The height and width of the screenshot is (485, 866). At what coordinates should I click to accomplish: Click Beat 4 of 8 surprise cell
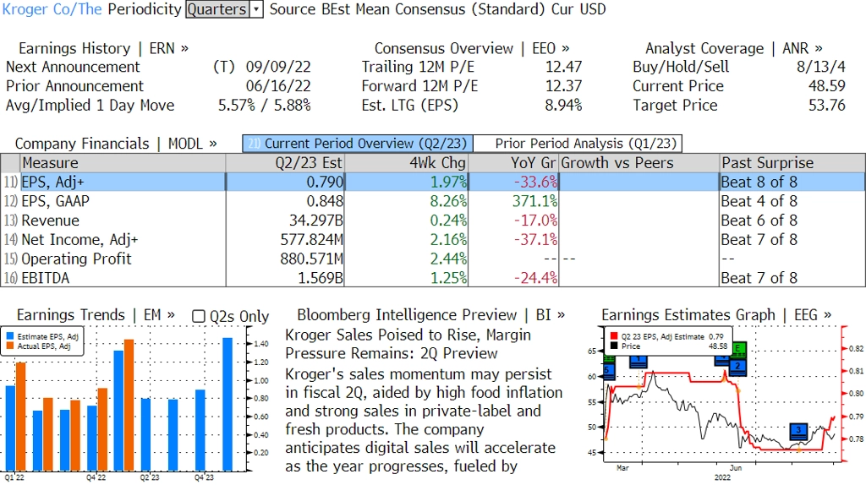[x=759, y=201]
